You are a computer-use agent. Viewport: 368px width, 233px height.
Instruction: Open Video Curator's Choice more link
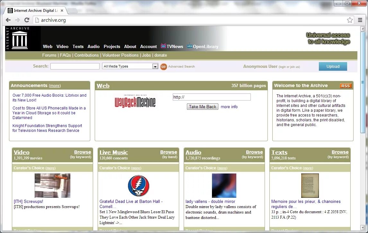[x=50, y=168]
